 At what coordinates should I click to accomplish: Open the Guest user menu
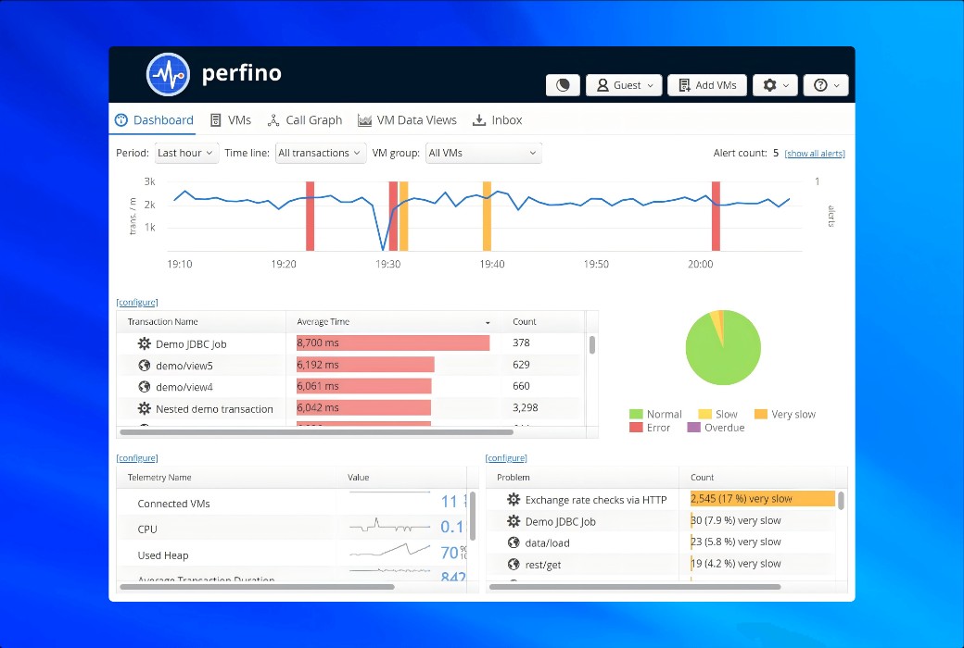click(x=624, y=85)
